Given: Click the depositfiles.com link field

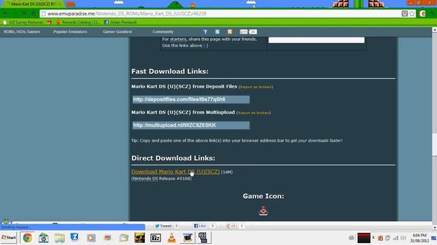Looking at the screenshot, I should point(191,99).
